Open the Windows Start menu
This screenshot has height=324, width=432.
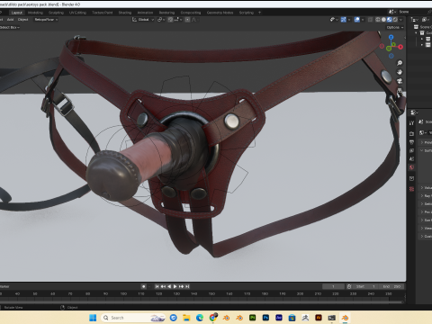pos(93,318)
